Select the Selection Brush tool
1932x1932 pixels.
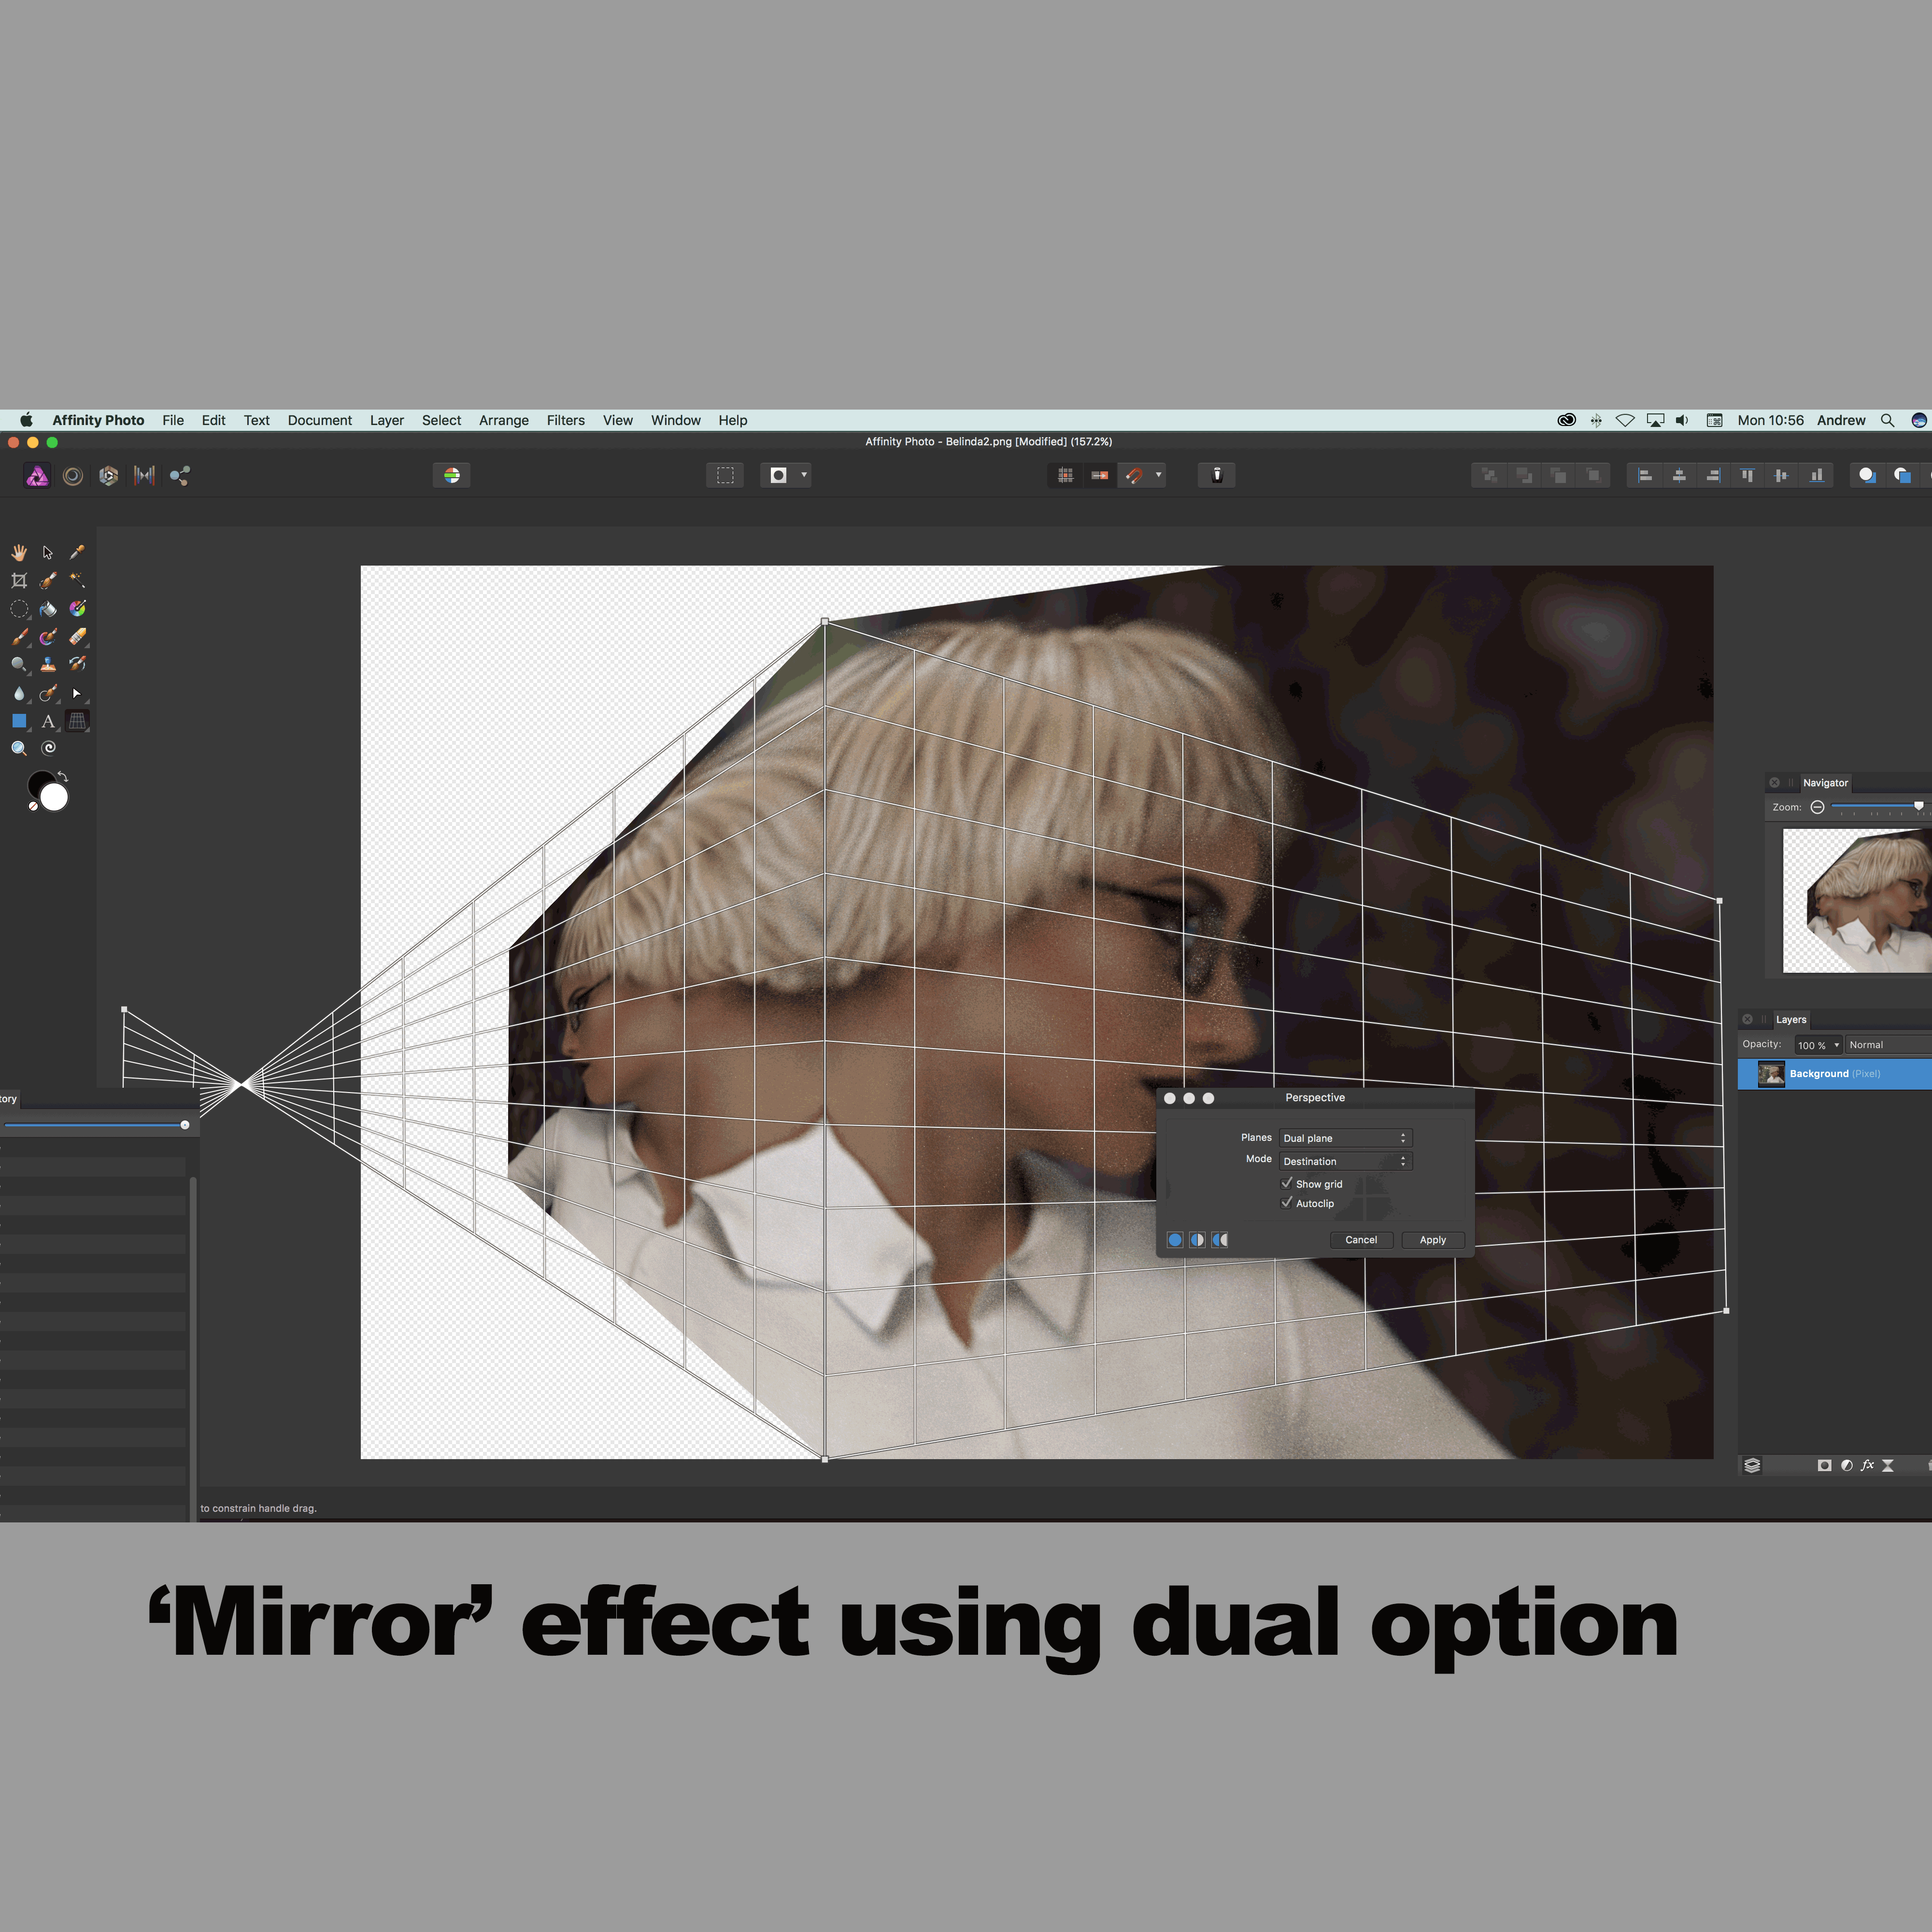[48, 580]
